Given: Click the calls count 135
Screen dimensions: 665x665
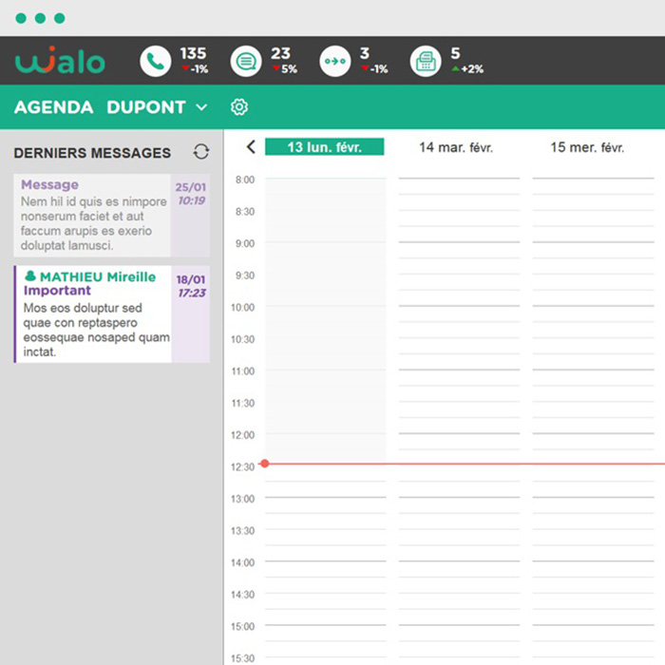Looking at the screenshot, I should 193,53.
